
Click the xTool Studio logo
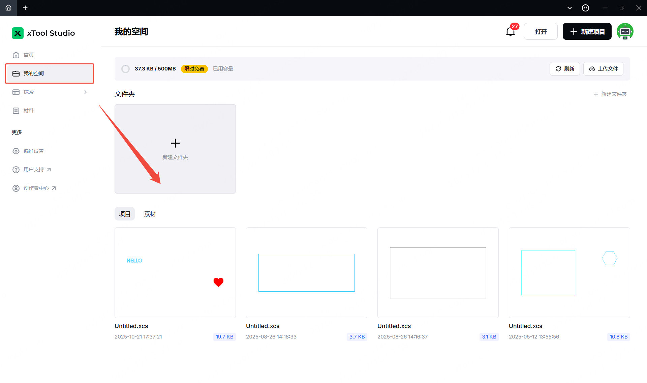pyautogui.click(x=18, y=33)
